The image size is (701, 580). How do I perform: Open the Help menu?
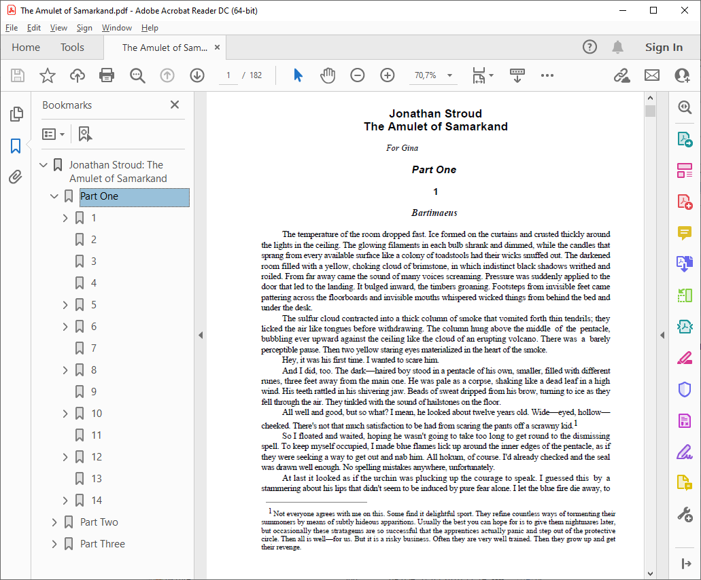pyautogui.click(x=150, y=28)
